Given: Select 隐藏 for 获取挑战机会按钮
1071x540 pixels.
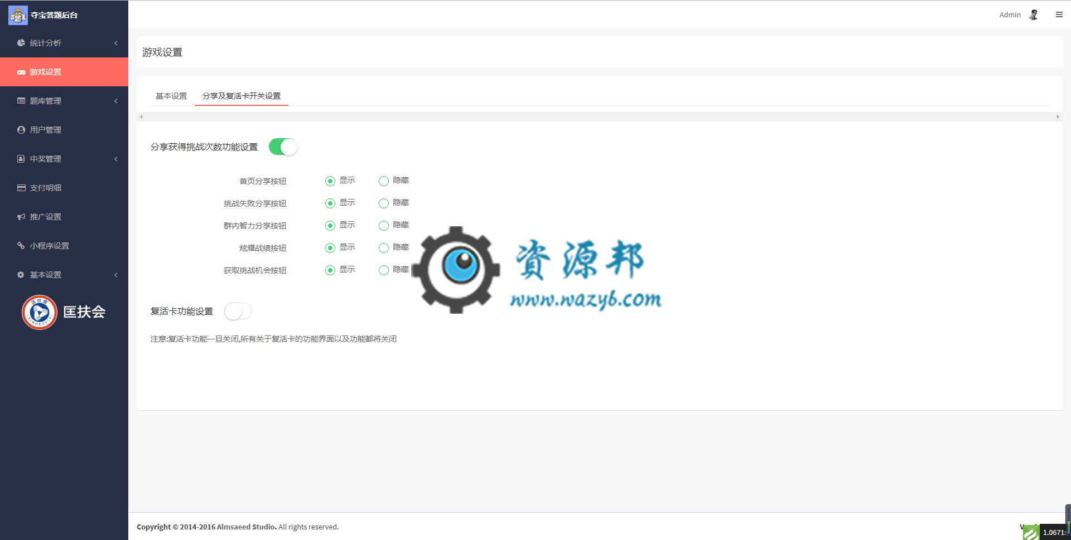Looking at the screenshot, I should pyautogui.click(x=384, y=270).
